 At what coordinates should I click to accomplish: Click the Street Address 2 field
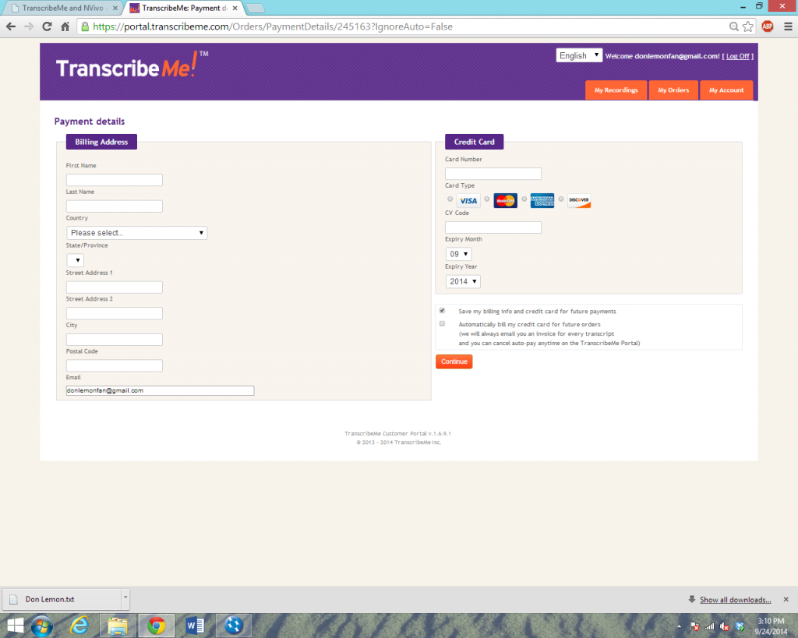pyautogui.click(x=115, y=313)
